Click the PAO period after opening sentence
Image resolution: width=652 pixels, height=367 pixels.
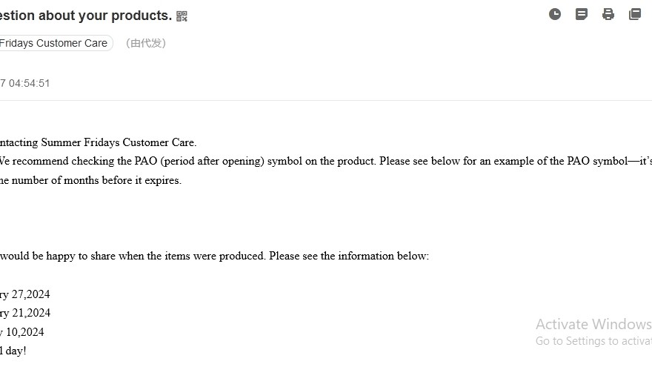(x=326, y=161)
